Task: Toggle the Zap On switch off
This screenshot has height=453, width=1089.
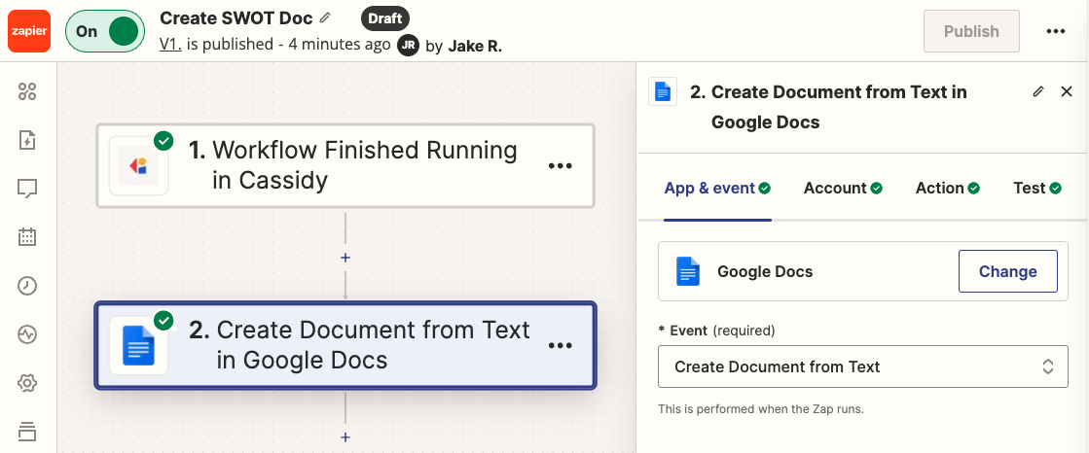Action: click(x=105, y=31)
